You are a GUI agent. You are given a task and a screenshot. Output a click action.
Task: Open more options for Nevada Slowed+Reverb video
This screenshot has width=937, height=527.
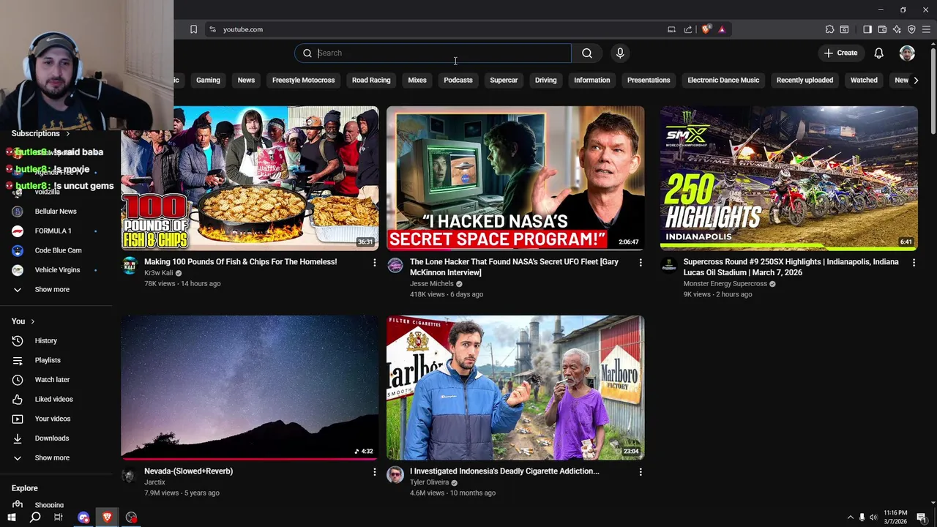374,472
